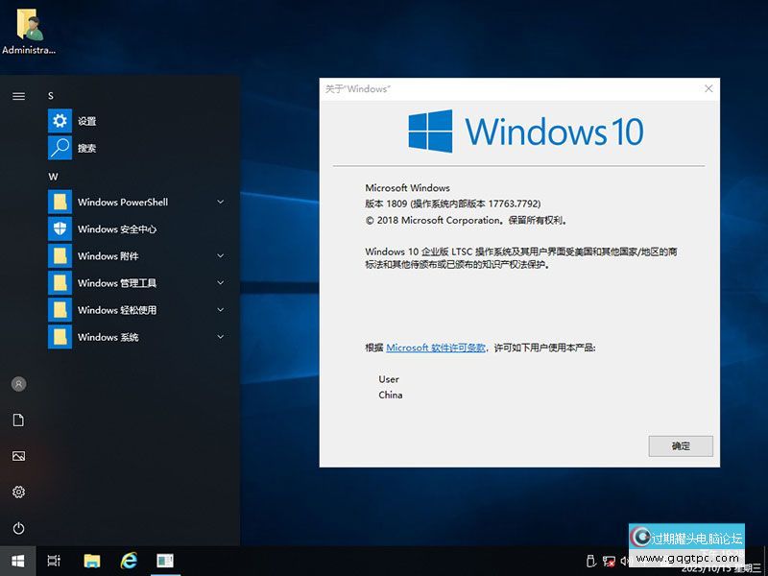The image size is (768, 576).
Task: Click the Power icon in Start sidebar
Action: (18, 528)
